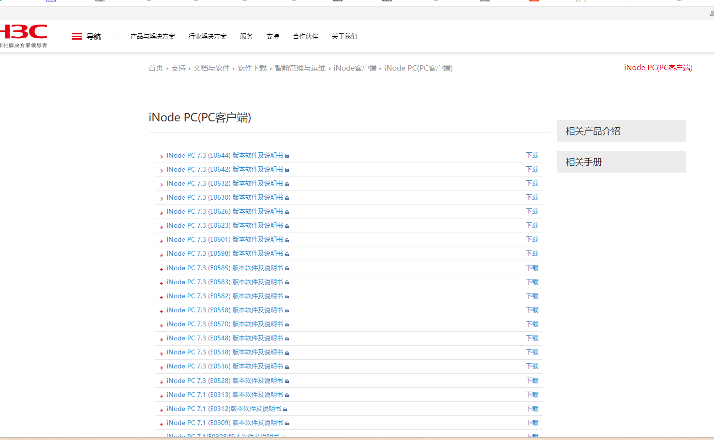This screenshot has width=714, height=440.
Task: Open iNode PC 7.3 (E0585) entry
Action: click(225, 268)
